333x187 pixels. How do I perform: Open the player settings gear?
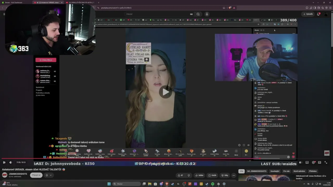pyautogui.click(x=313, y=163)
